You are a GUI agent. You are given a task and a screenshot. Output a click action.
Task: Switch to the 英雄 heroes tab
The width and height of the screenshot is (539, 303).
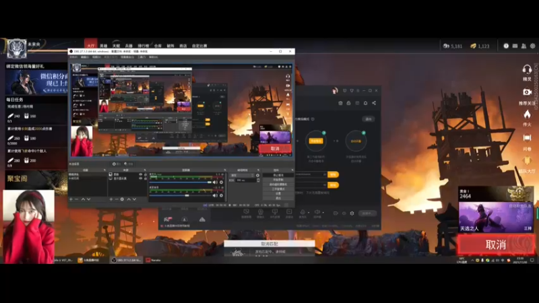pyautogui.click(x=104, y=46)
